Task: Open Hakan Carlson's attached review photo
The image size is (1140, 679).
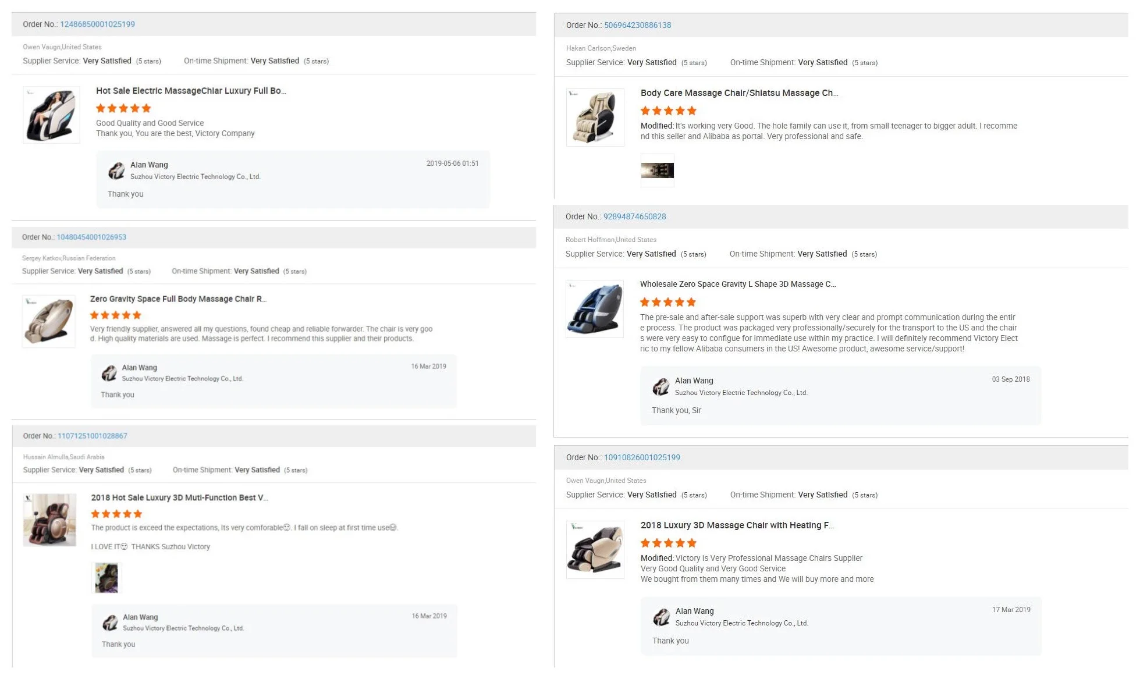Action: point(657,170)
